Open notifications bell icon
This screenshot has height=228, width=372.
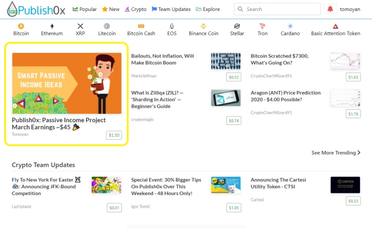(330, 9)
